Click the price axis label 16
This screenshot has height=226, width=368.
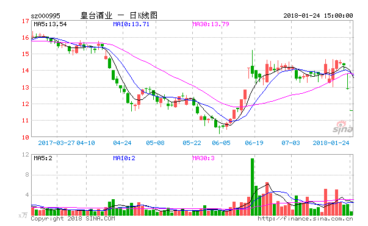pos(26,38)
